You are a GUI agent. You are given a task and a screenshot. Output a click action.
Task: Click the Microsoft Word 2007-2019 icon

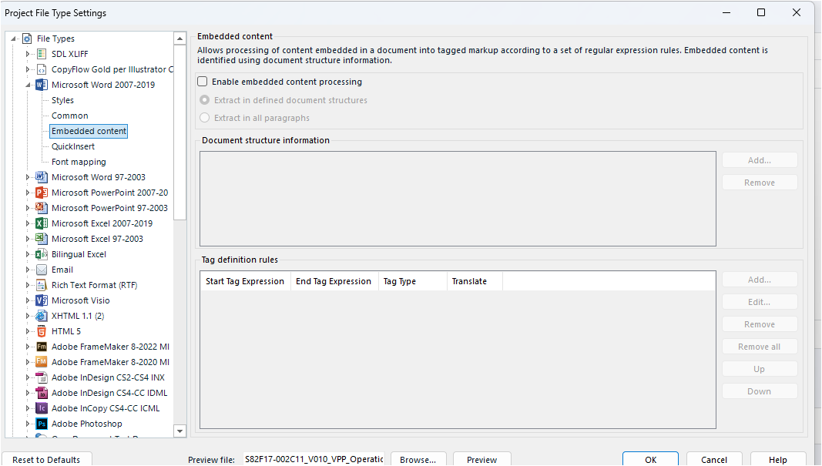(x=41, y=84)
